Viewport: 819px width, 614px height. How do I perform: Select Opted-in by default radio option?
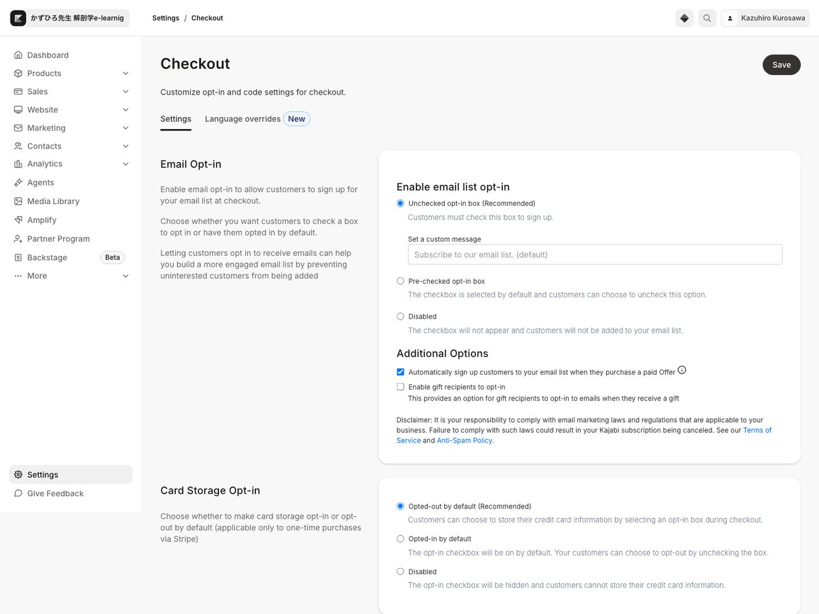(401, 539)
